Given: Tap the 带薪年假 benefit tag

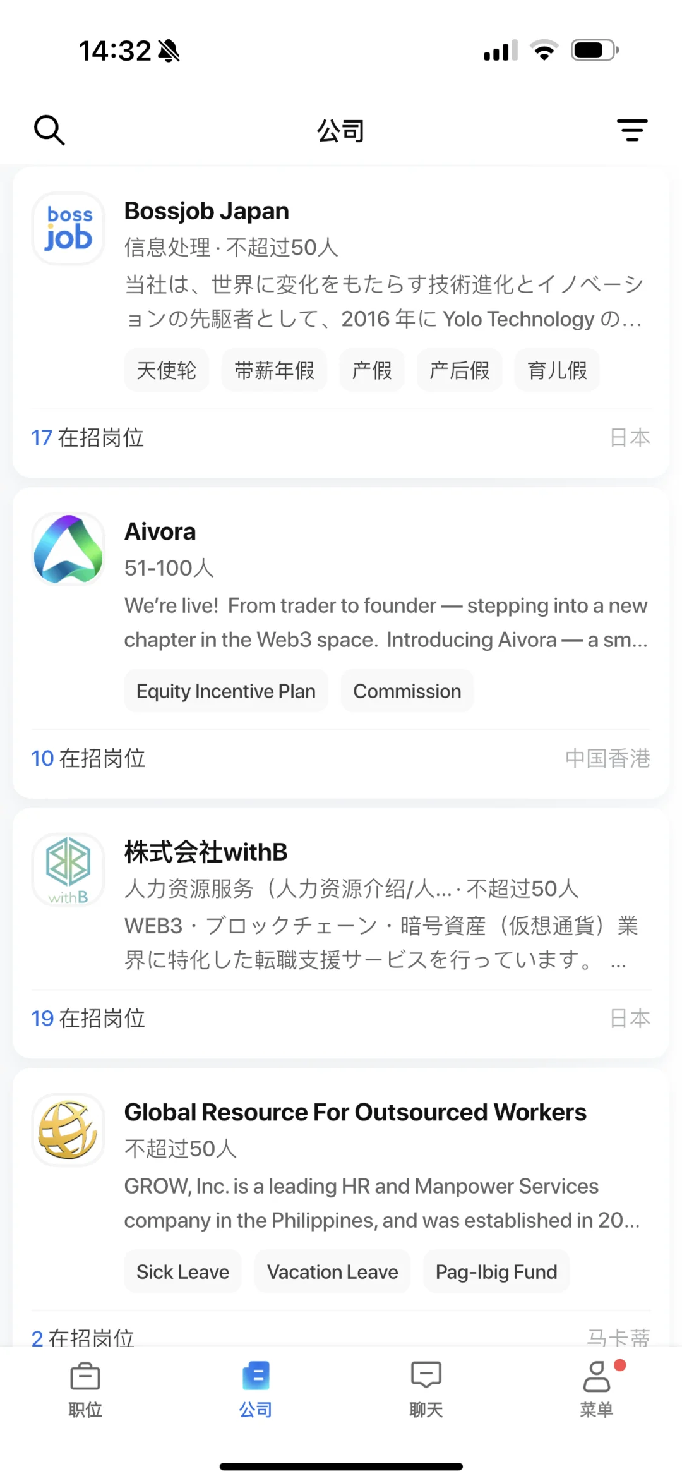Looking at the screenshot, I should point(275,370).
